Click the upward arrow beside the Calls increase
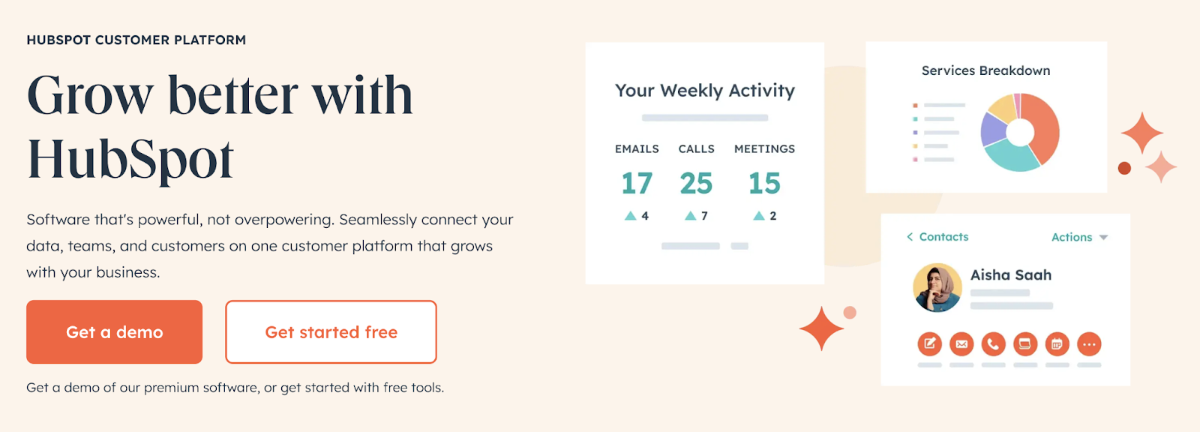This screenshot has height=432, width=1200. tap(689, 214)
